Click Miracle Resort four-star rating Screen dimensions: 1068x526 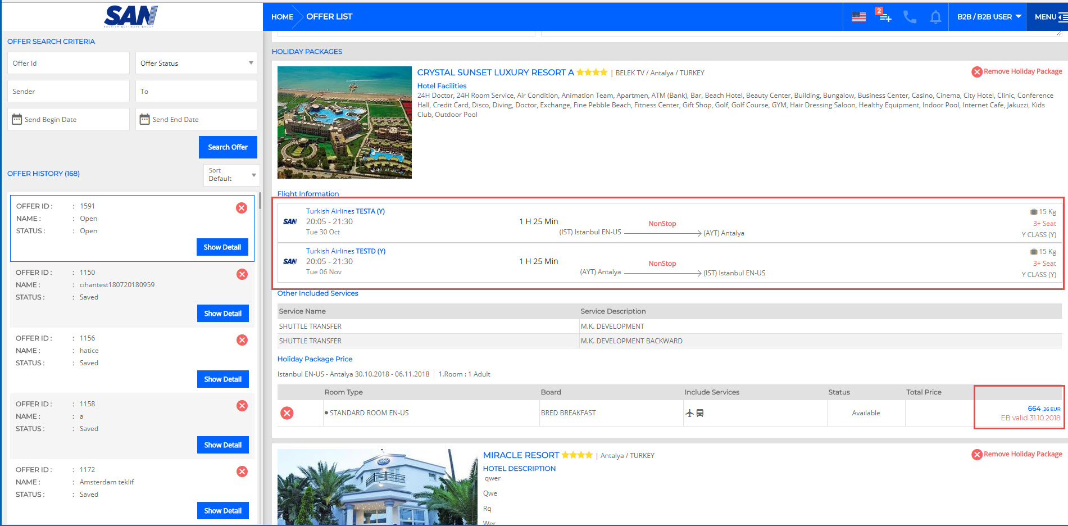coord(577,455)
